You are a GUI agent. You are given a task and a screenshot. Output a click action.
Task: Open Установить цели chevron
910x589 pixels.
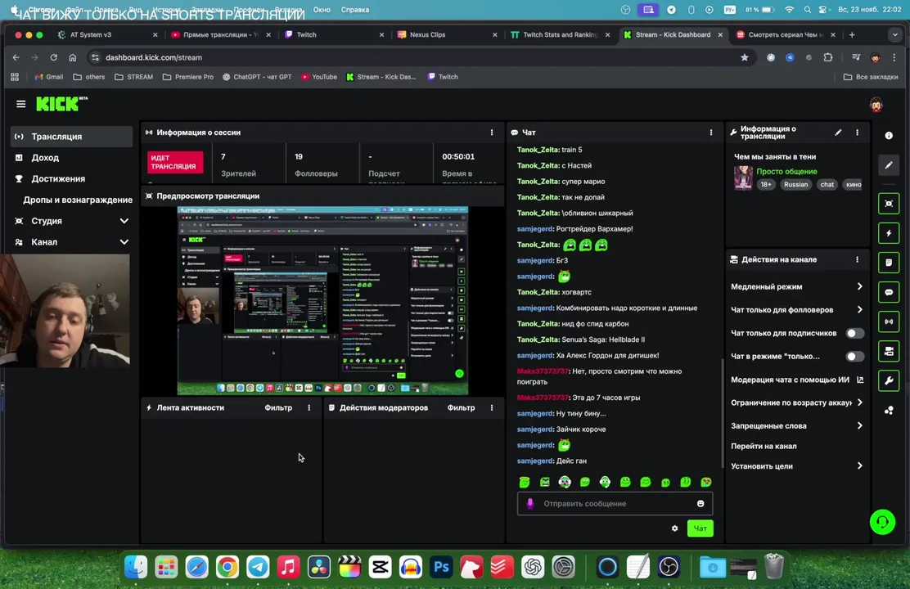tap(859, 466)
